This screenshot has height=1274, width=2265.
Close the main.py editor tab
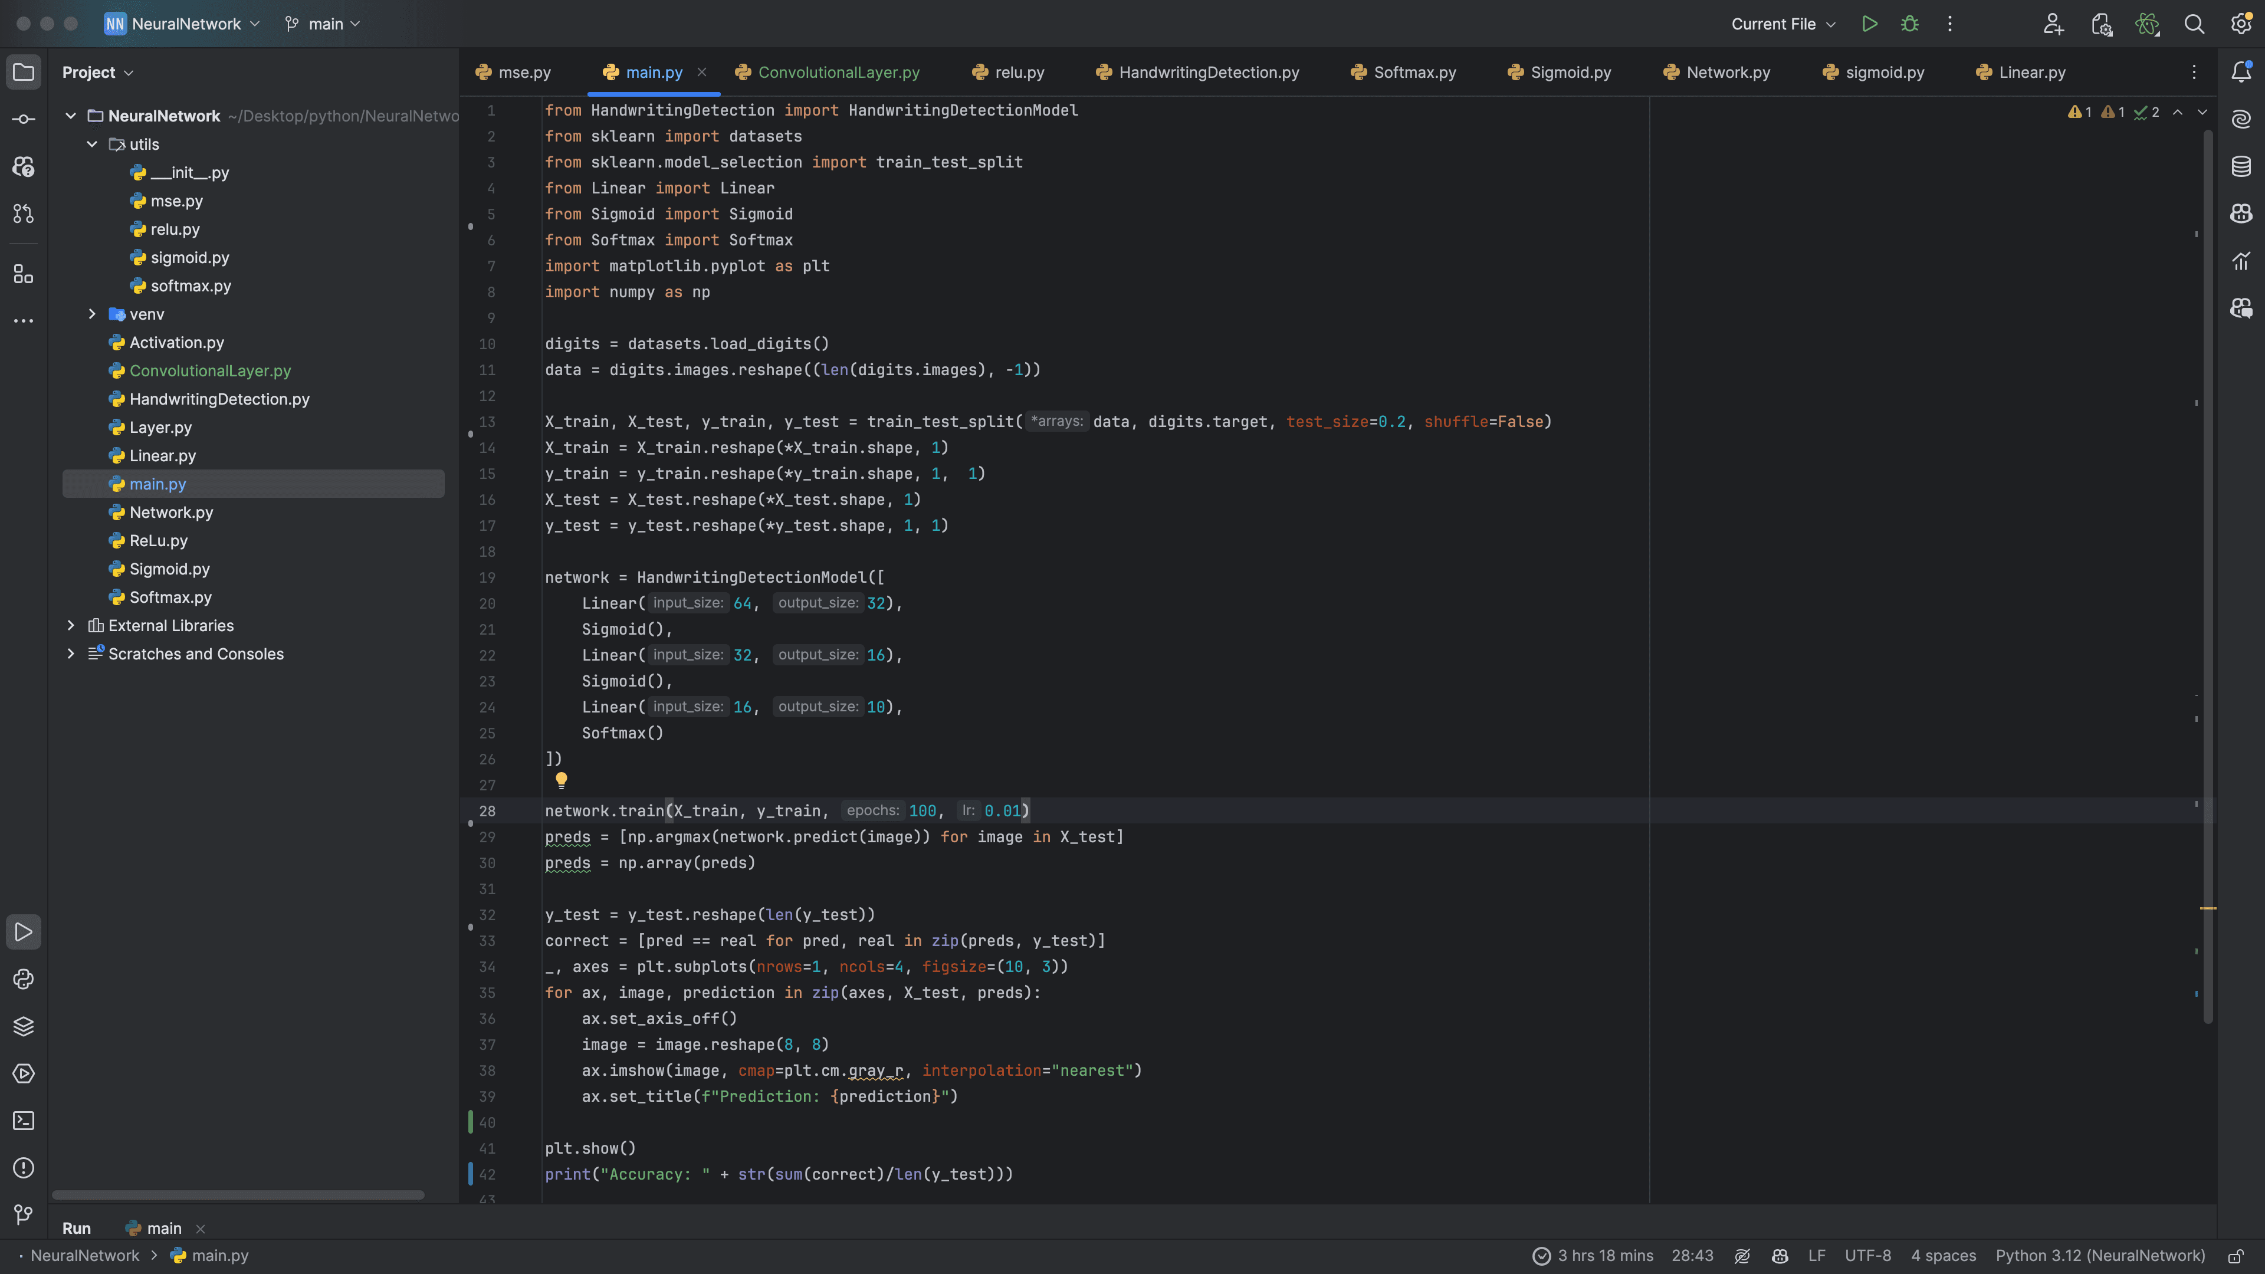click(x=702, y=72)
